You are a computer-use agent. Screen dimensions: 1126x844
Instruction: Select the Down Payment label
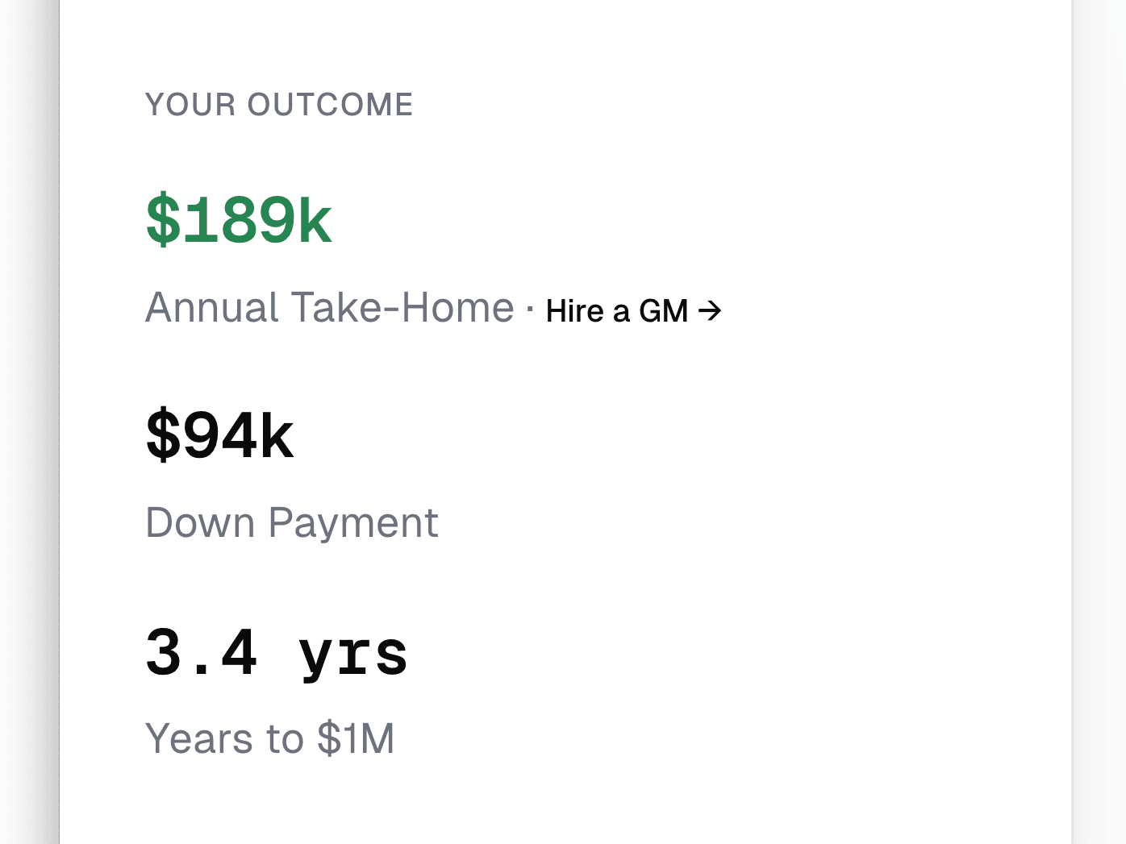[x=291, y=522]
